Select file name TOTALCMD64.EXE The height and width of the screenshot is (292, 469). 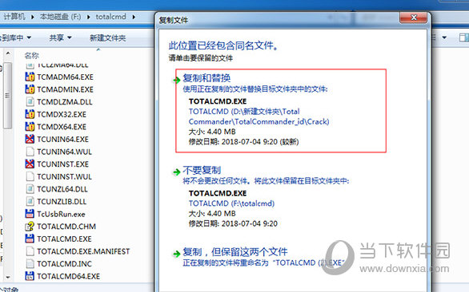tap(69, 276)
